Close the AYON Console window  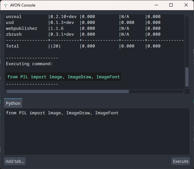click(186, 5)
